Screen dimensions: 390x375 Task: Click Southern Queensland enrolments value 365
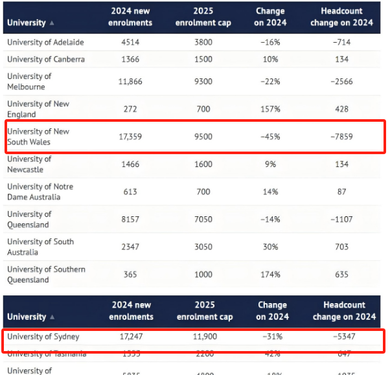(130, 275)
